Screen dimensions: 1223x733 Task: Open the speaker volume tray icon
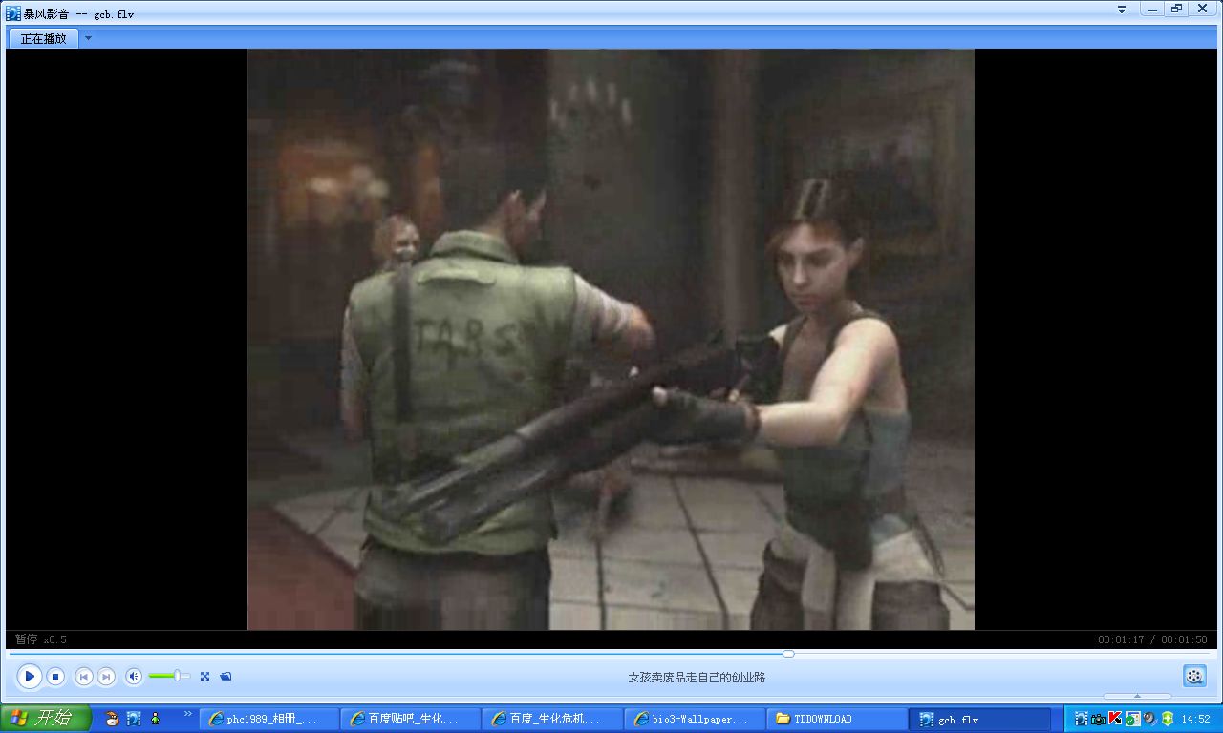click(1149, 719)
